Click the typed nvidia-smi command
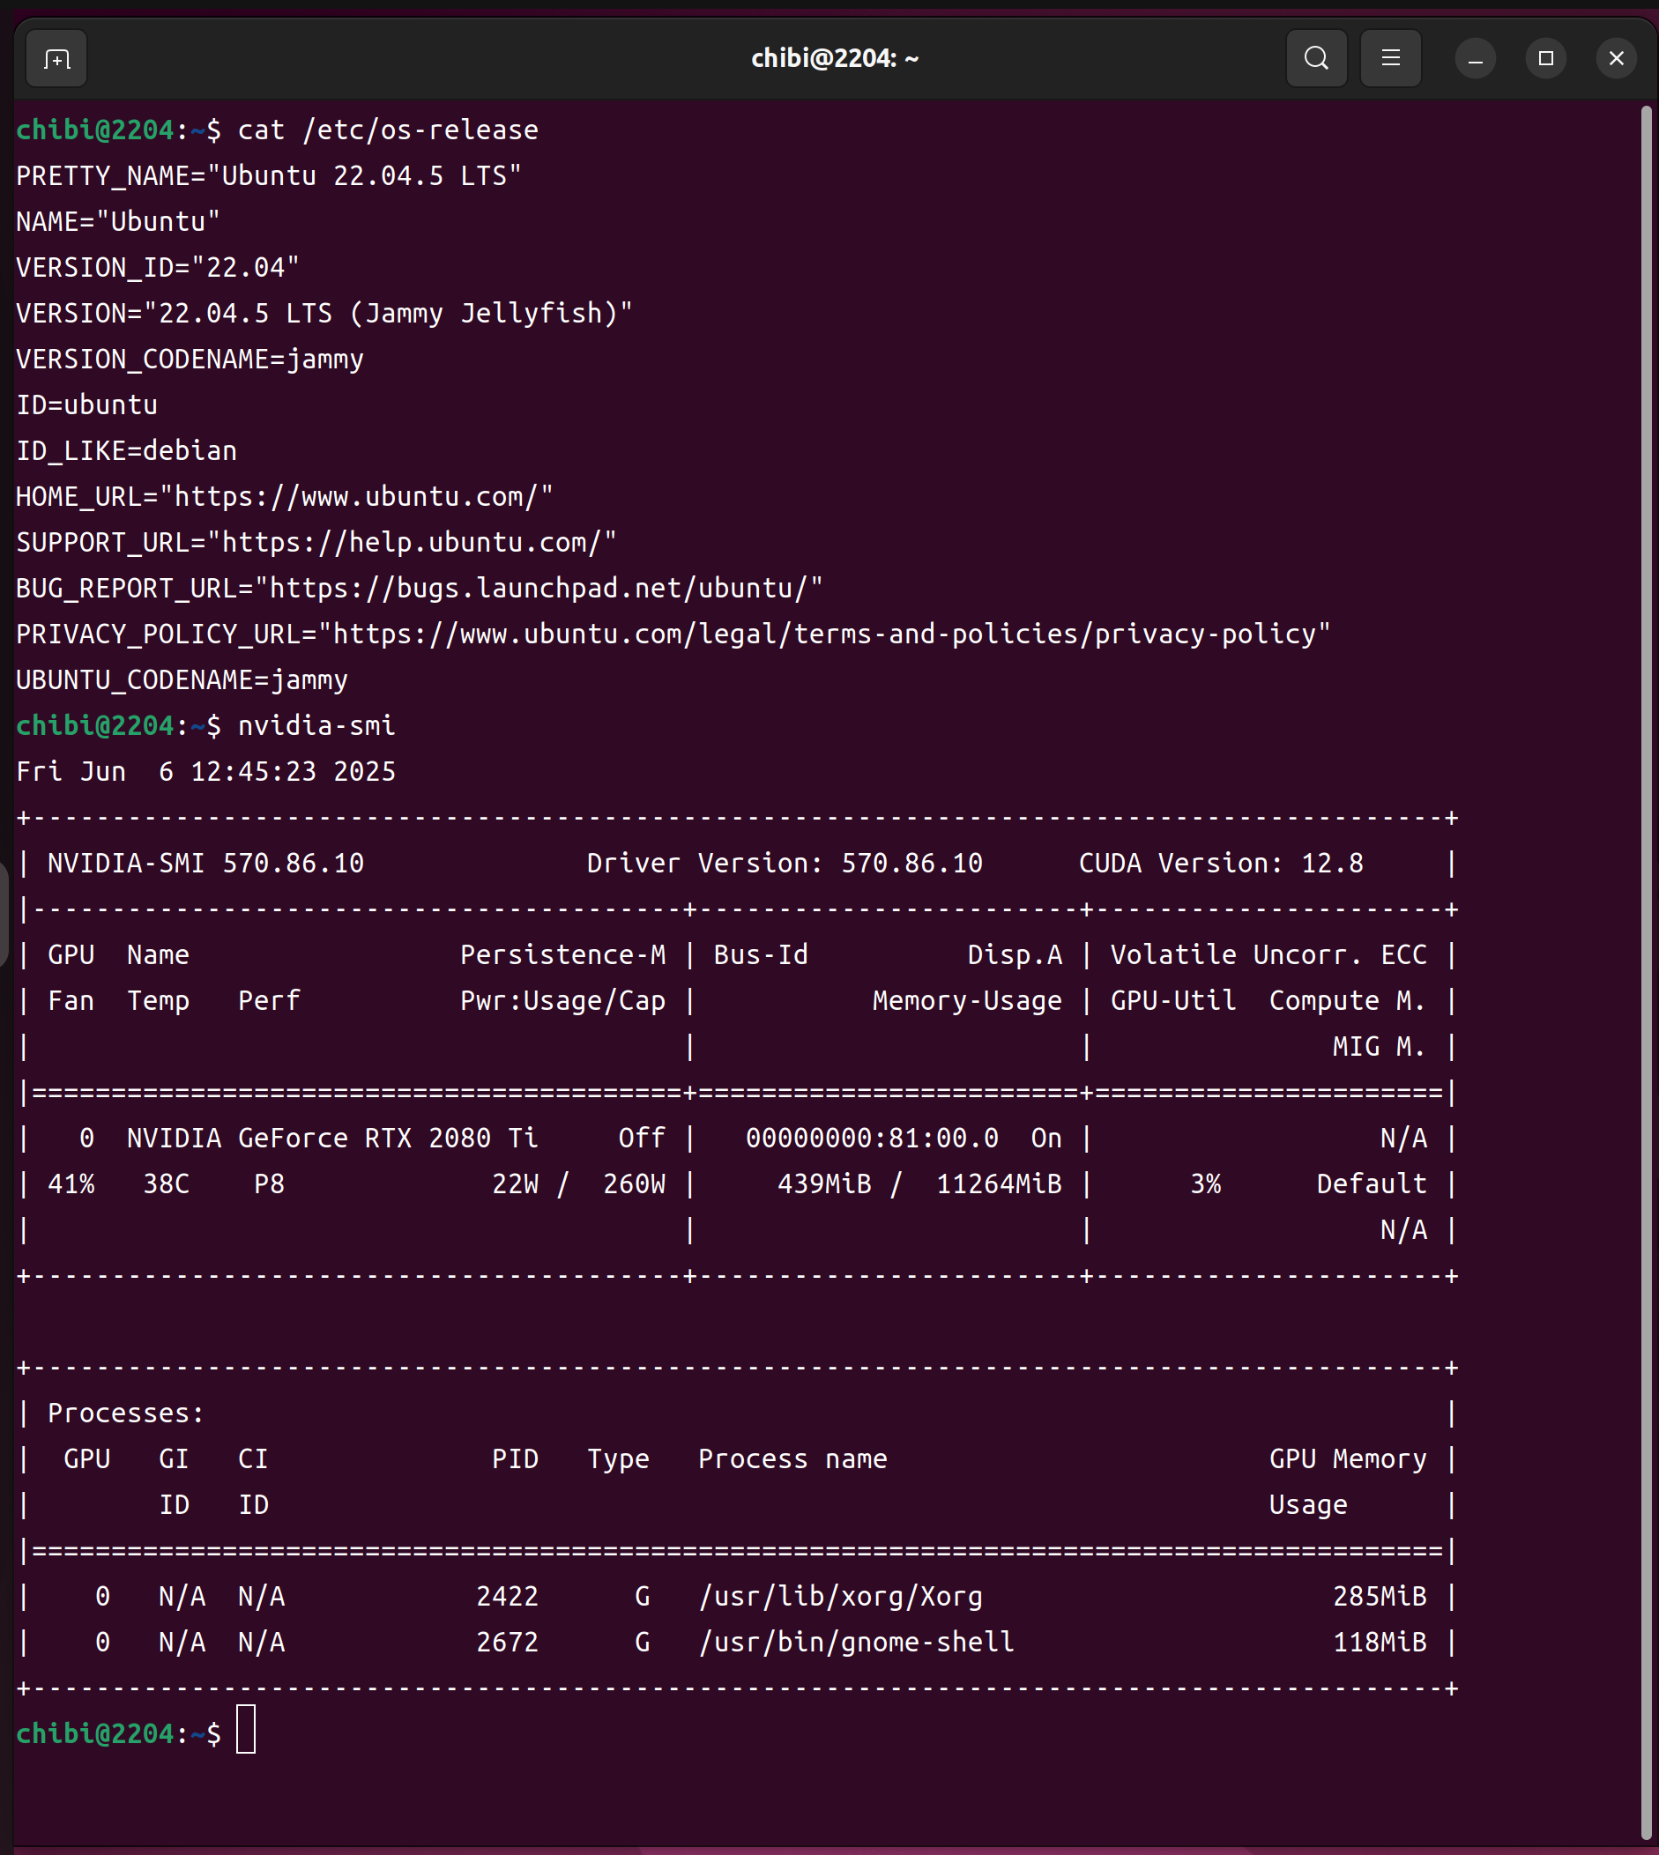Viewport: 1659px width, 1855px height. click(316, 726)
